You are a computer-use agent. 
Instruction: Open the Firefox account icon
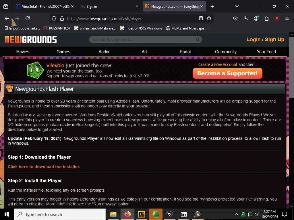tap(256, 18)
